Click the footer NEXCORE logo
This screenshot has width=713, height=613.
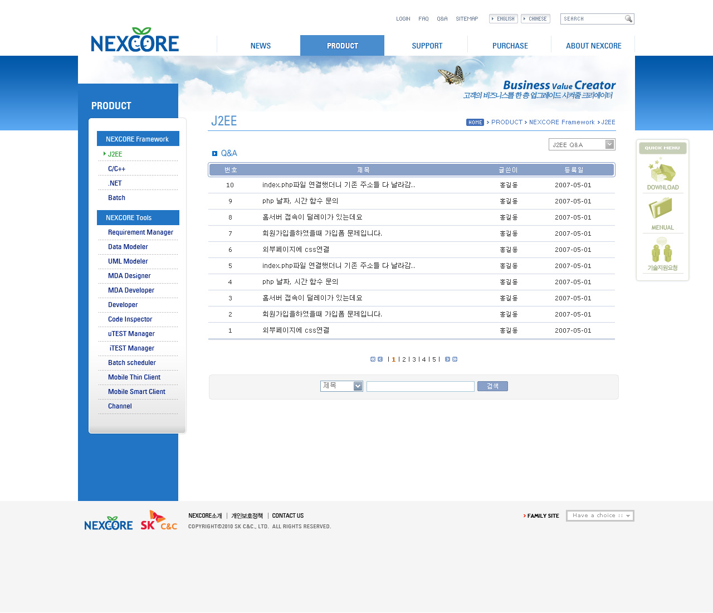tap(109, 523)
